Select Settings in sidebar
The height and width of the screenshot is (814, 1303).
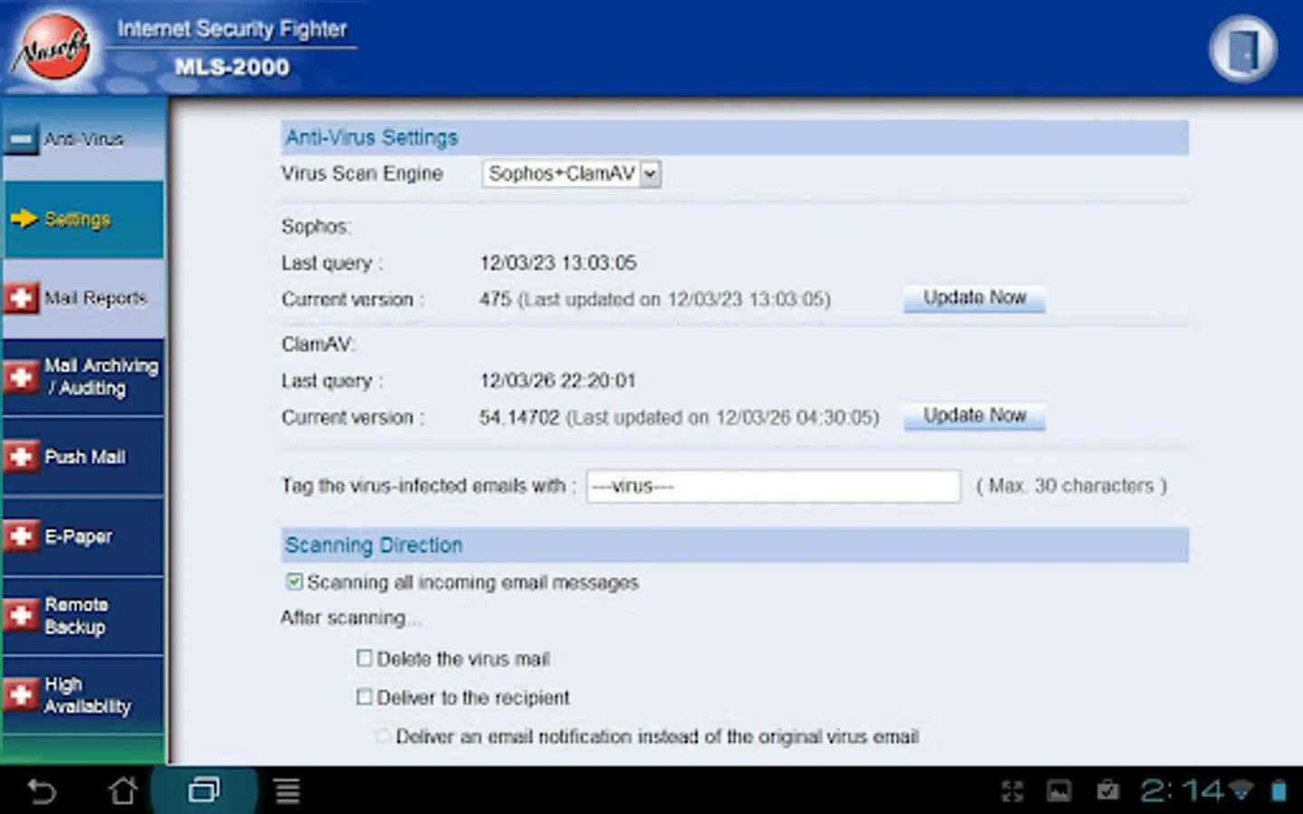(83, 219)
